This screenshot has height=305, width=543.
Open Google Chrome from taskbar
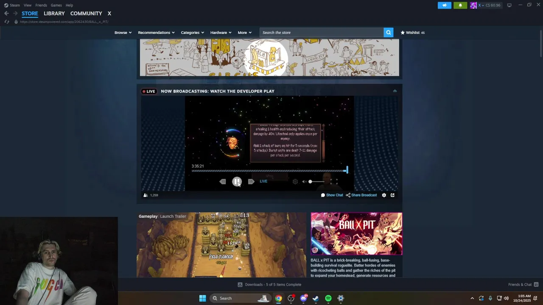pos(278,298)
